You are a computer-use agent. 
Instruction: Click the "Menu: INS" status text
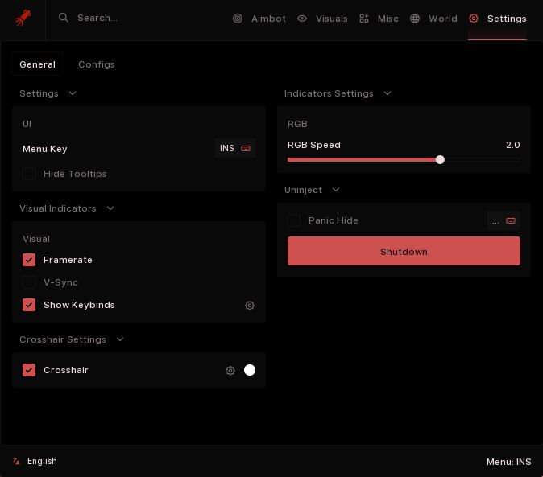tap(508, 462)
